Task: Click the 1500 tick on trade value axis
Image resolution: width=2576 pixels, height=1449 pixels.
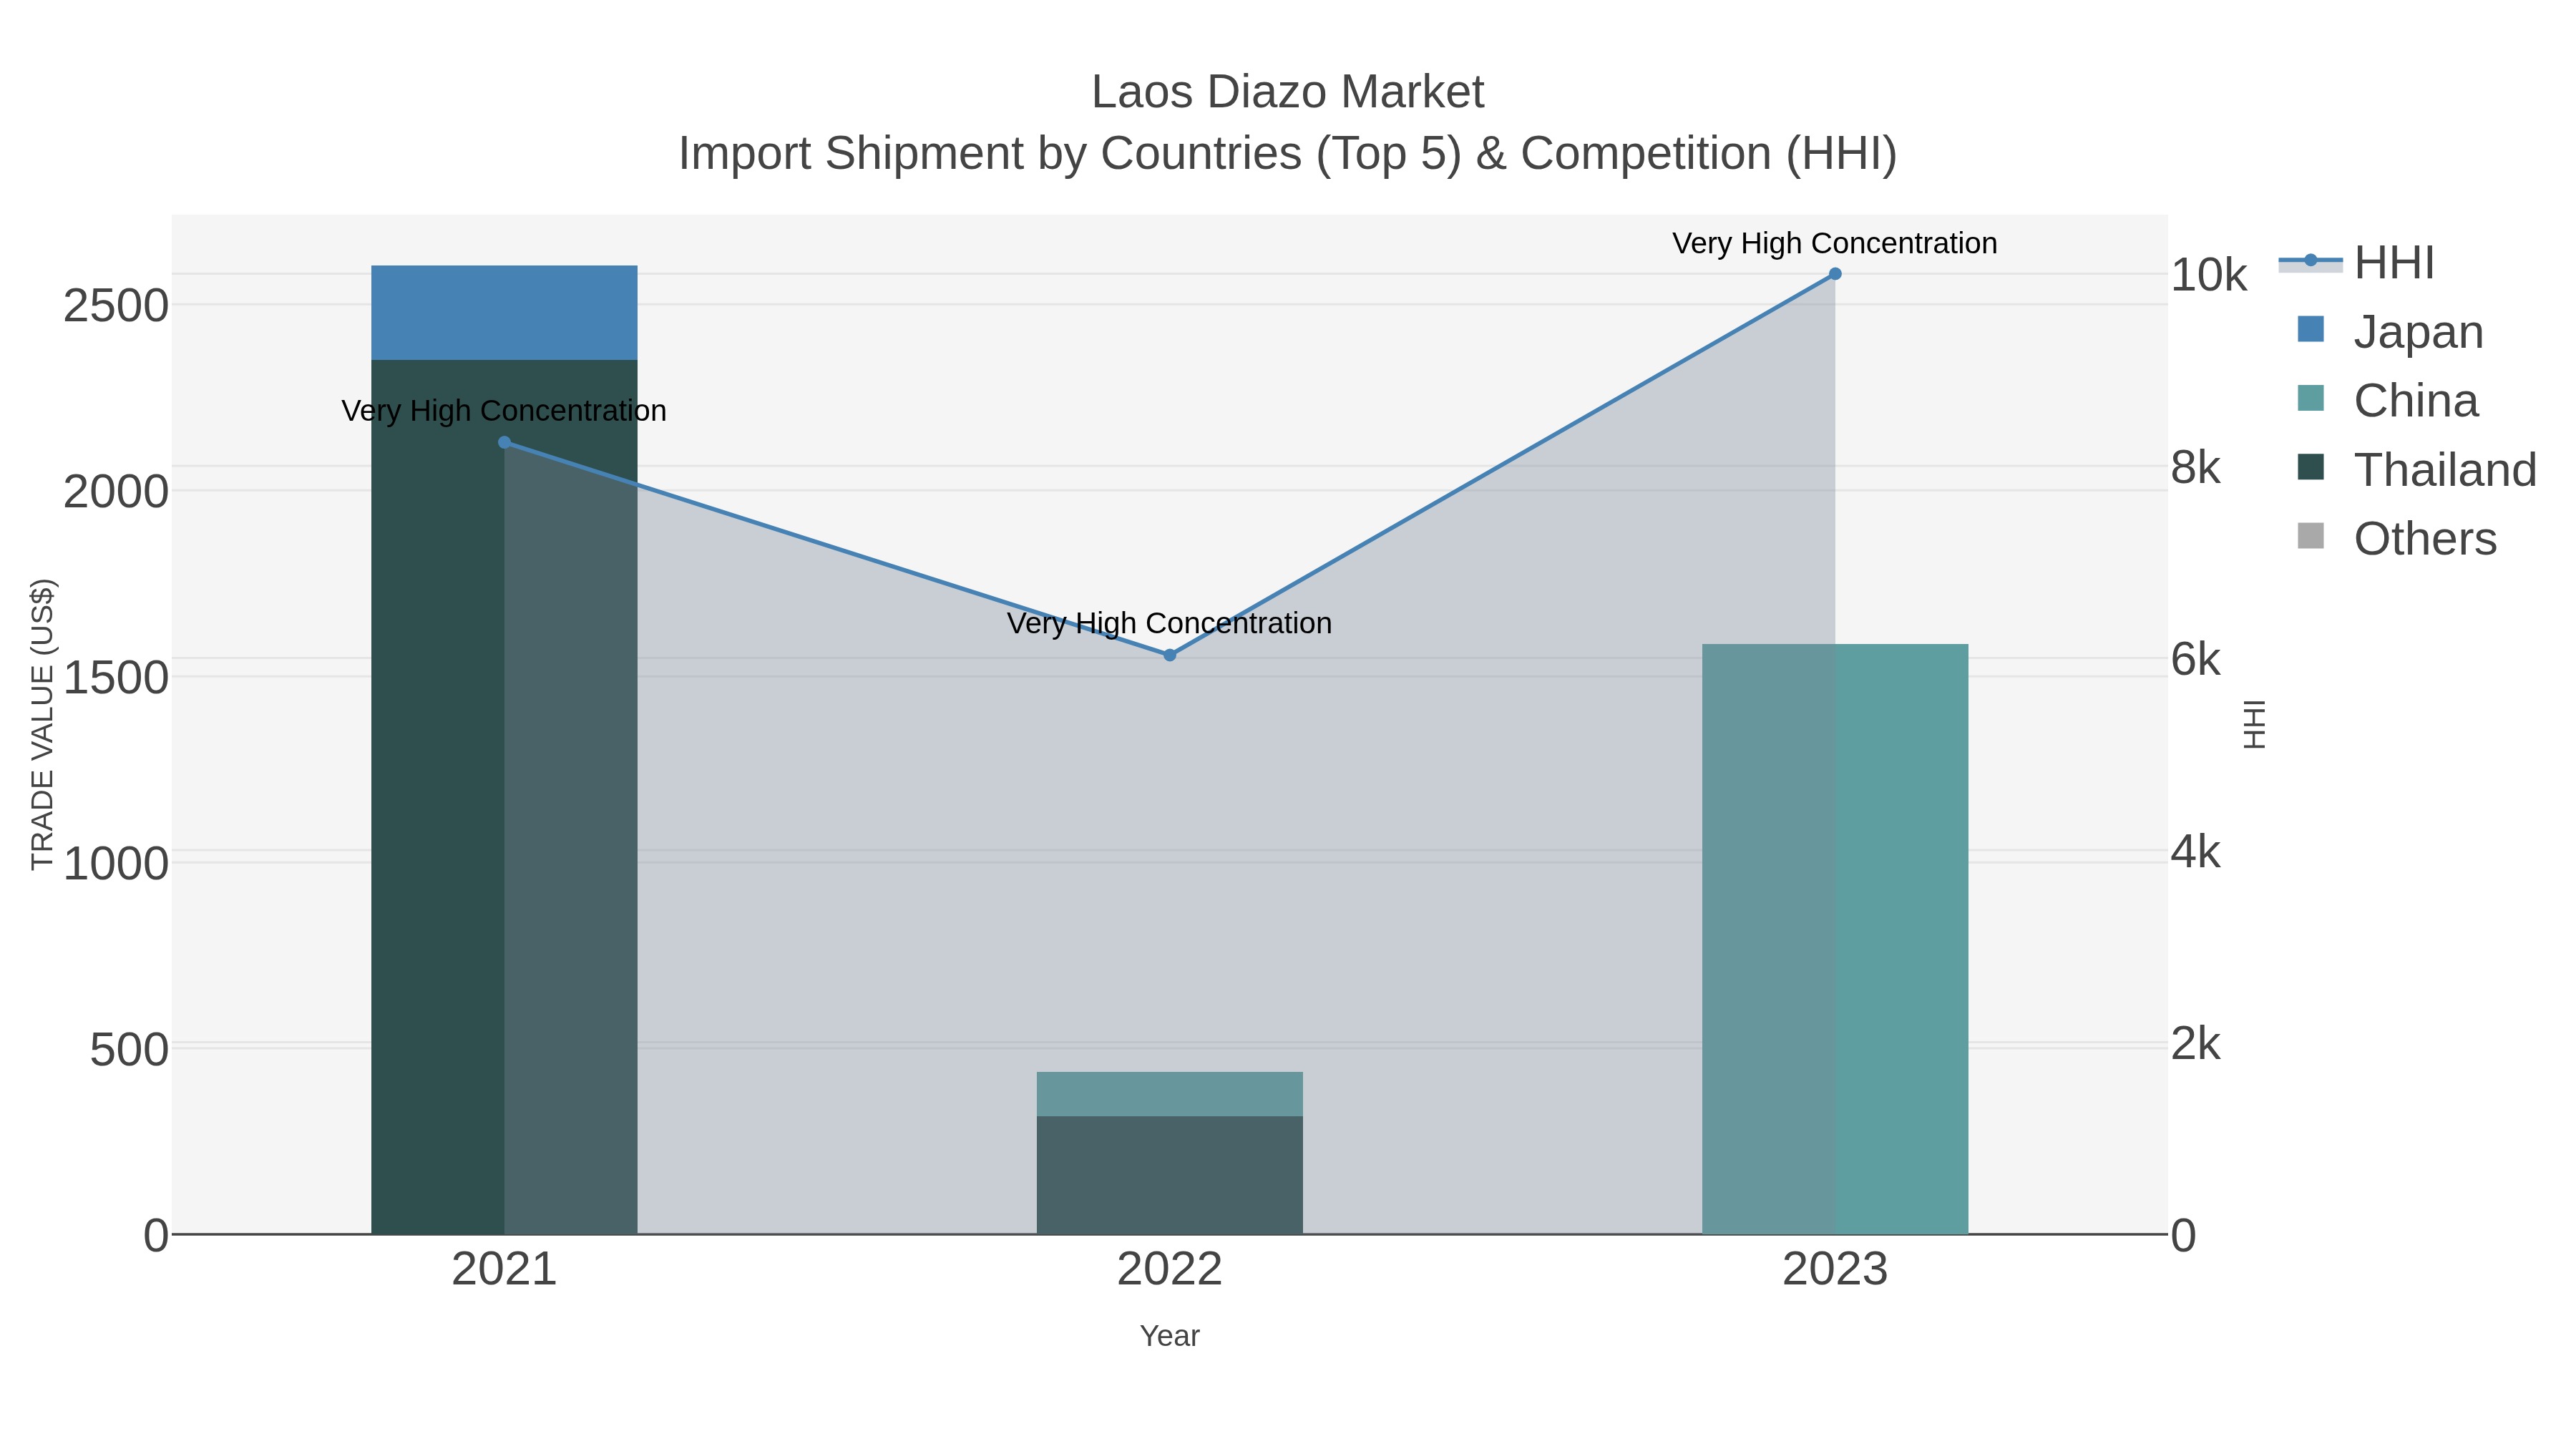Action: point(116,678)
